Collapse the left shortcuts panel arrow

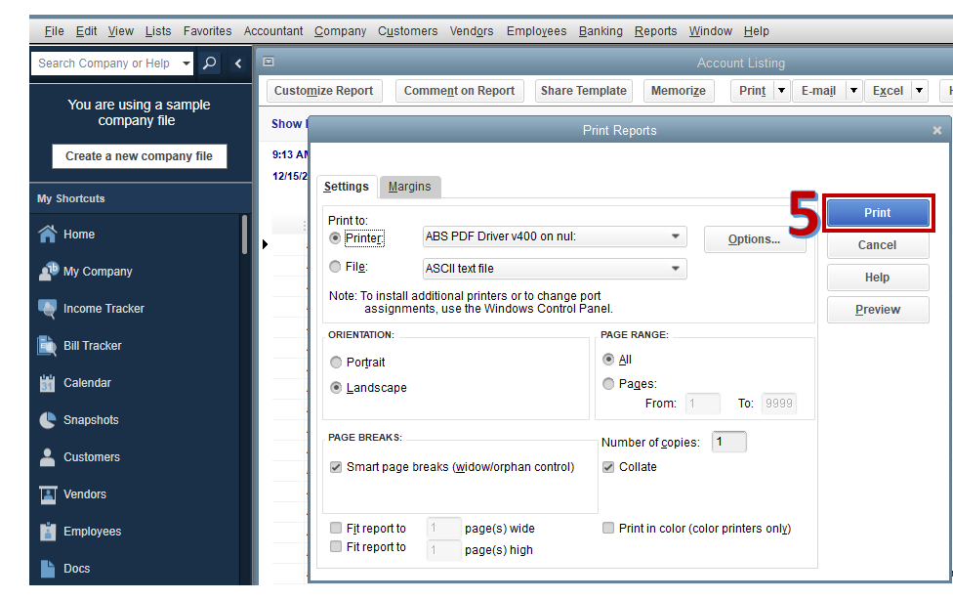238,64
